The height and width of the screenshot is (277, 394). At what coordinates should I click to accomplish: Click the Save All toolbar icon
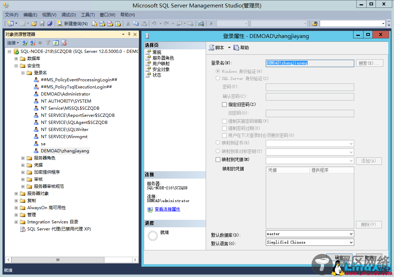[50, 23]
